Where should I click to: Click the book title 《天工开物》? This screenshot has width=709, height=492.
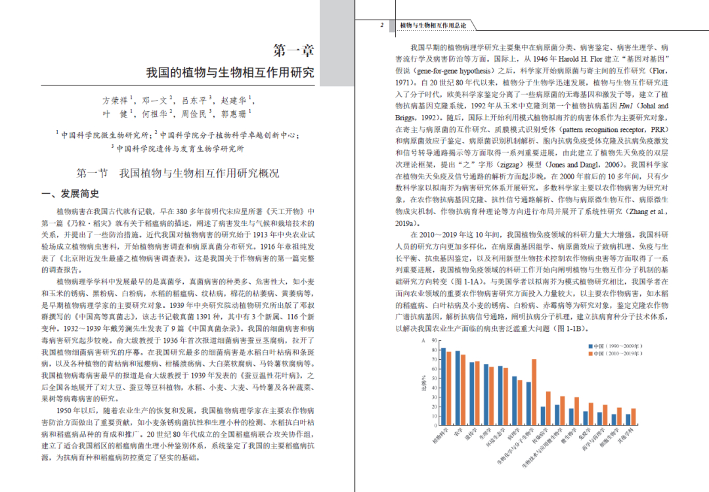tap(287, 212)
